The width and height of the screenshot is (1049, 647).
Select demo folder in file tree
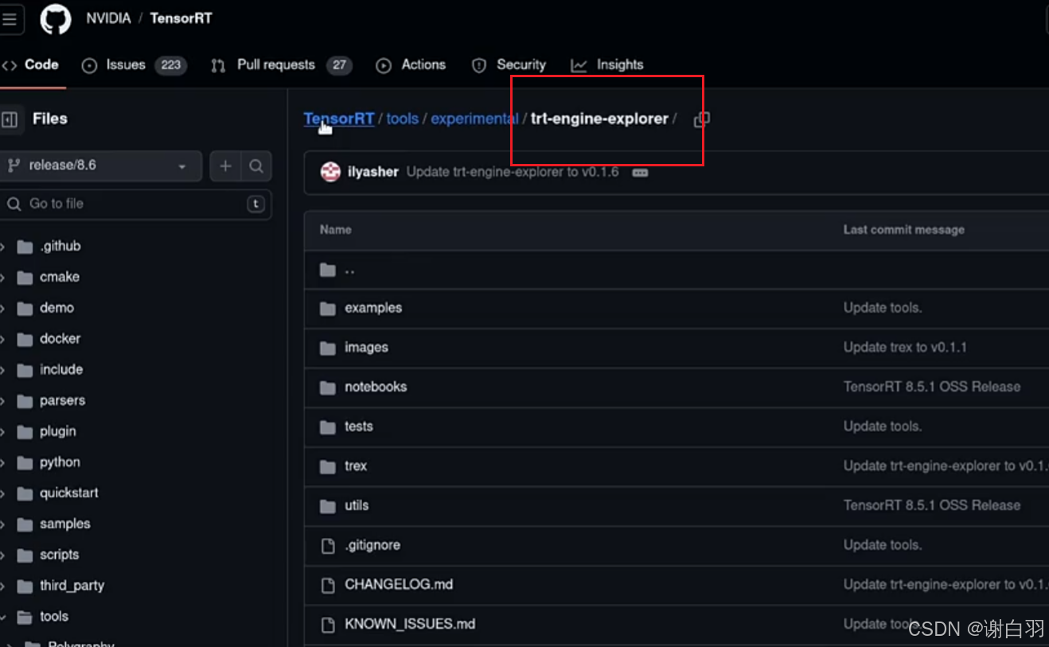[57, 308]
